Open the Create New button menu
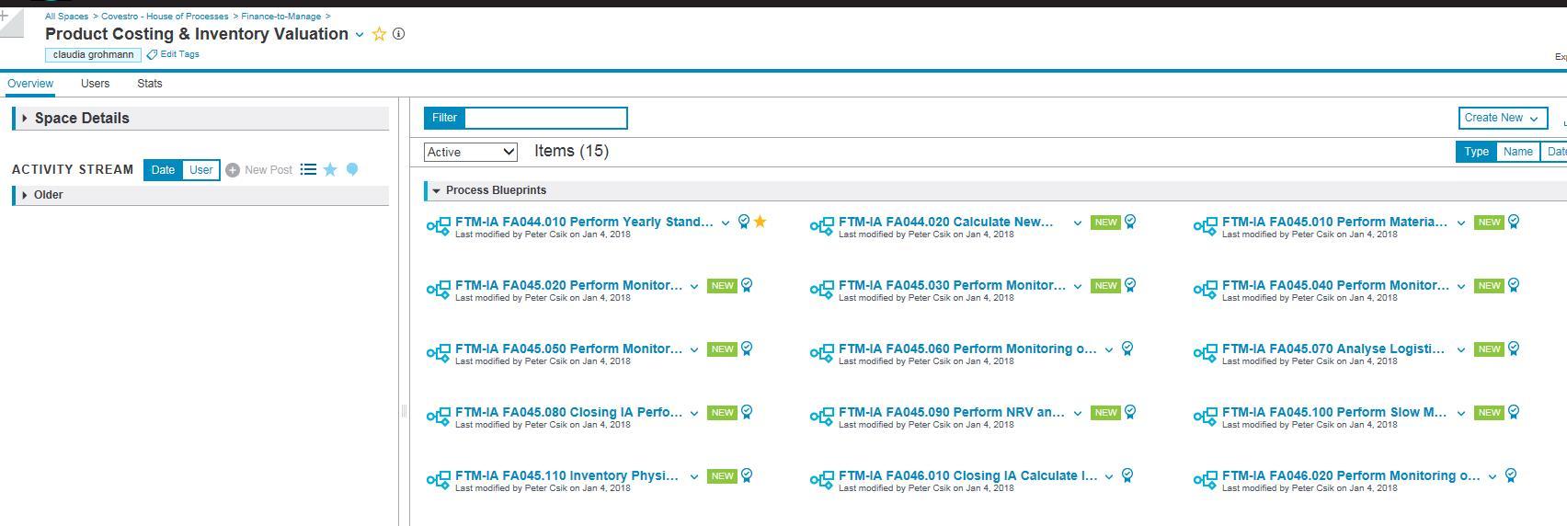 tap(1501, 118)
